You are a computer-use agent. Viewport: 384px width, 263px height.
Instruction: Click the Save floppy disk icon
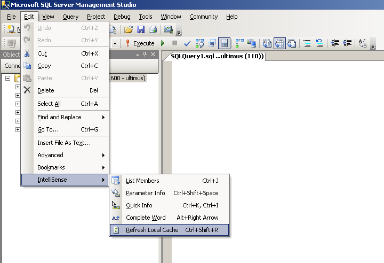pos(141,30)
